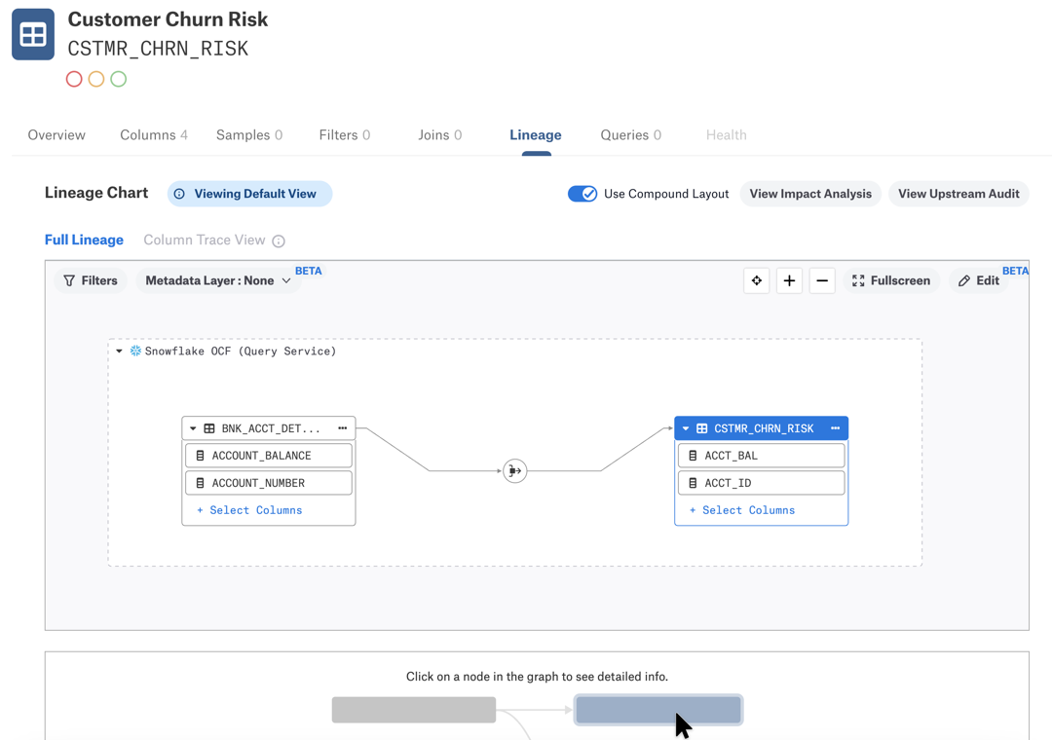The width and height of the screenshot is (1052, 740).
Task: Switch to Column Trace View
Action: (204, 240)
